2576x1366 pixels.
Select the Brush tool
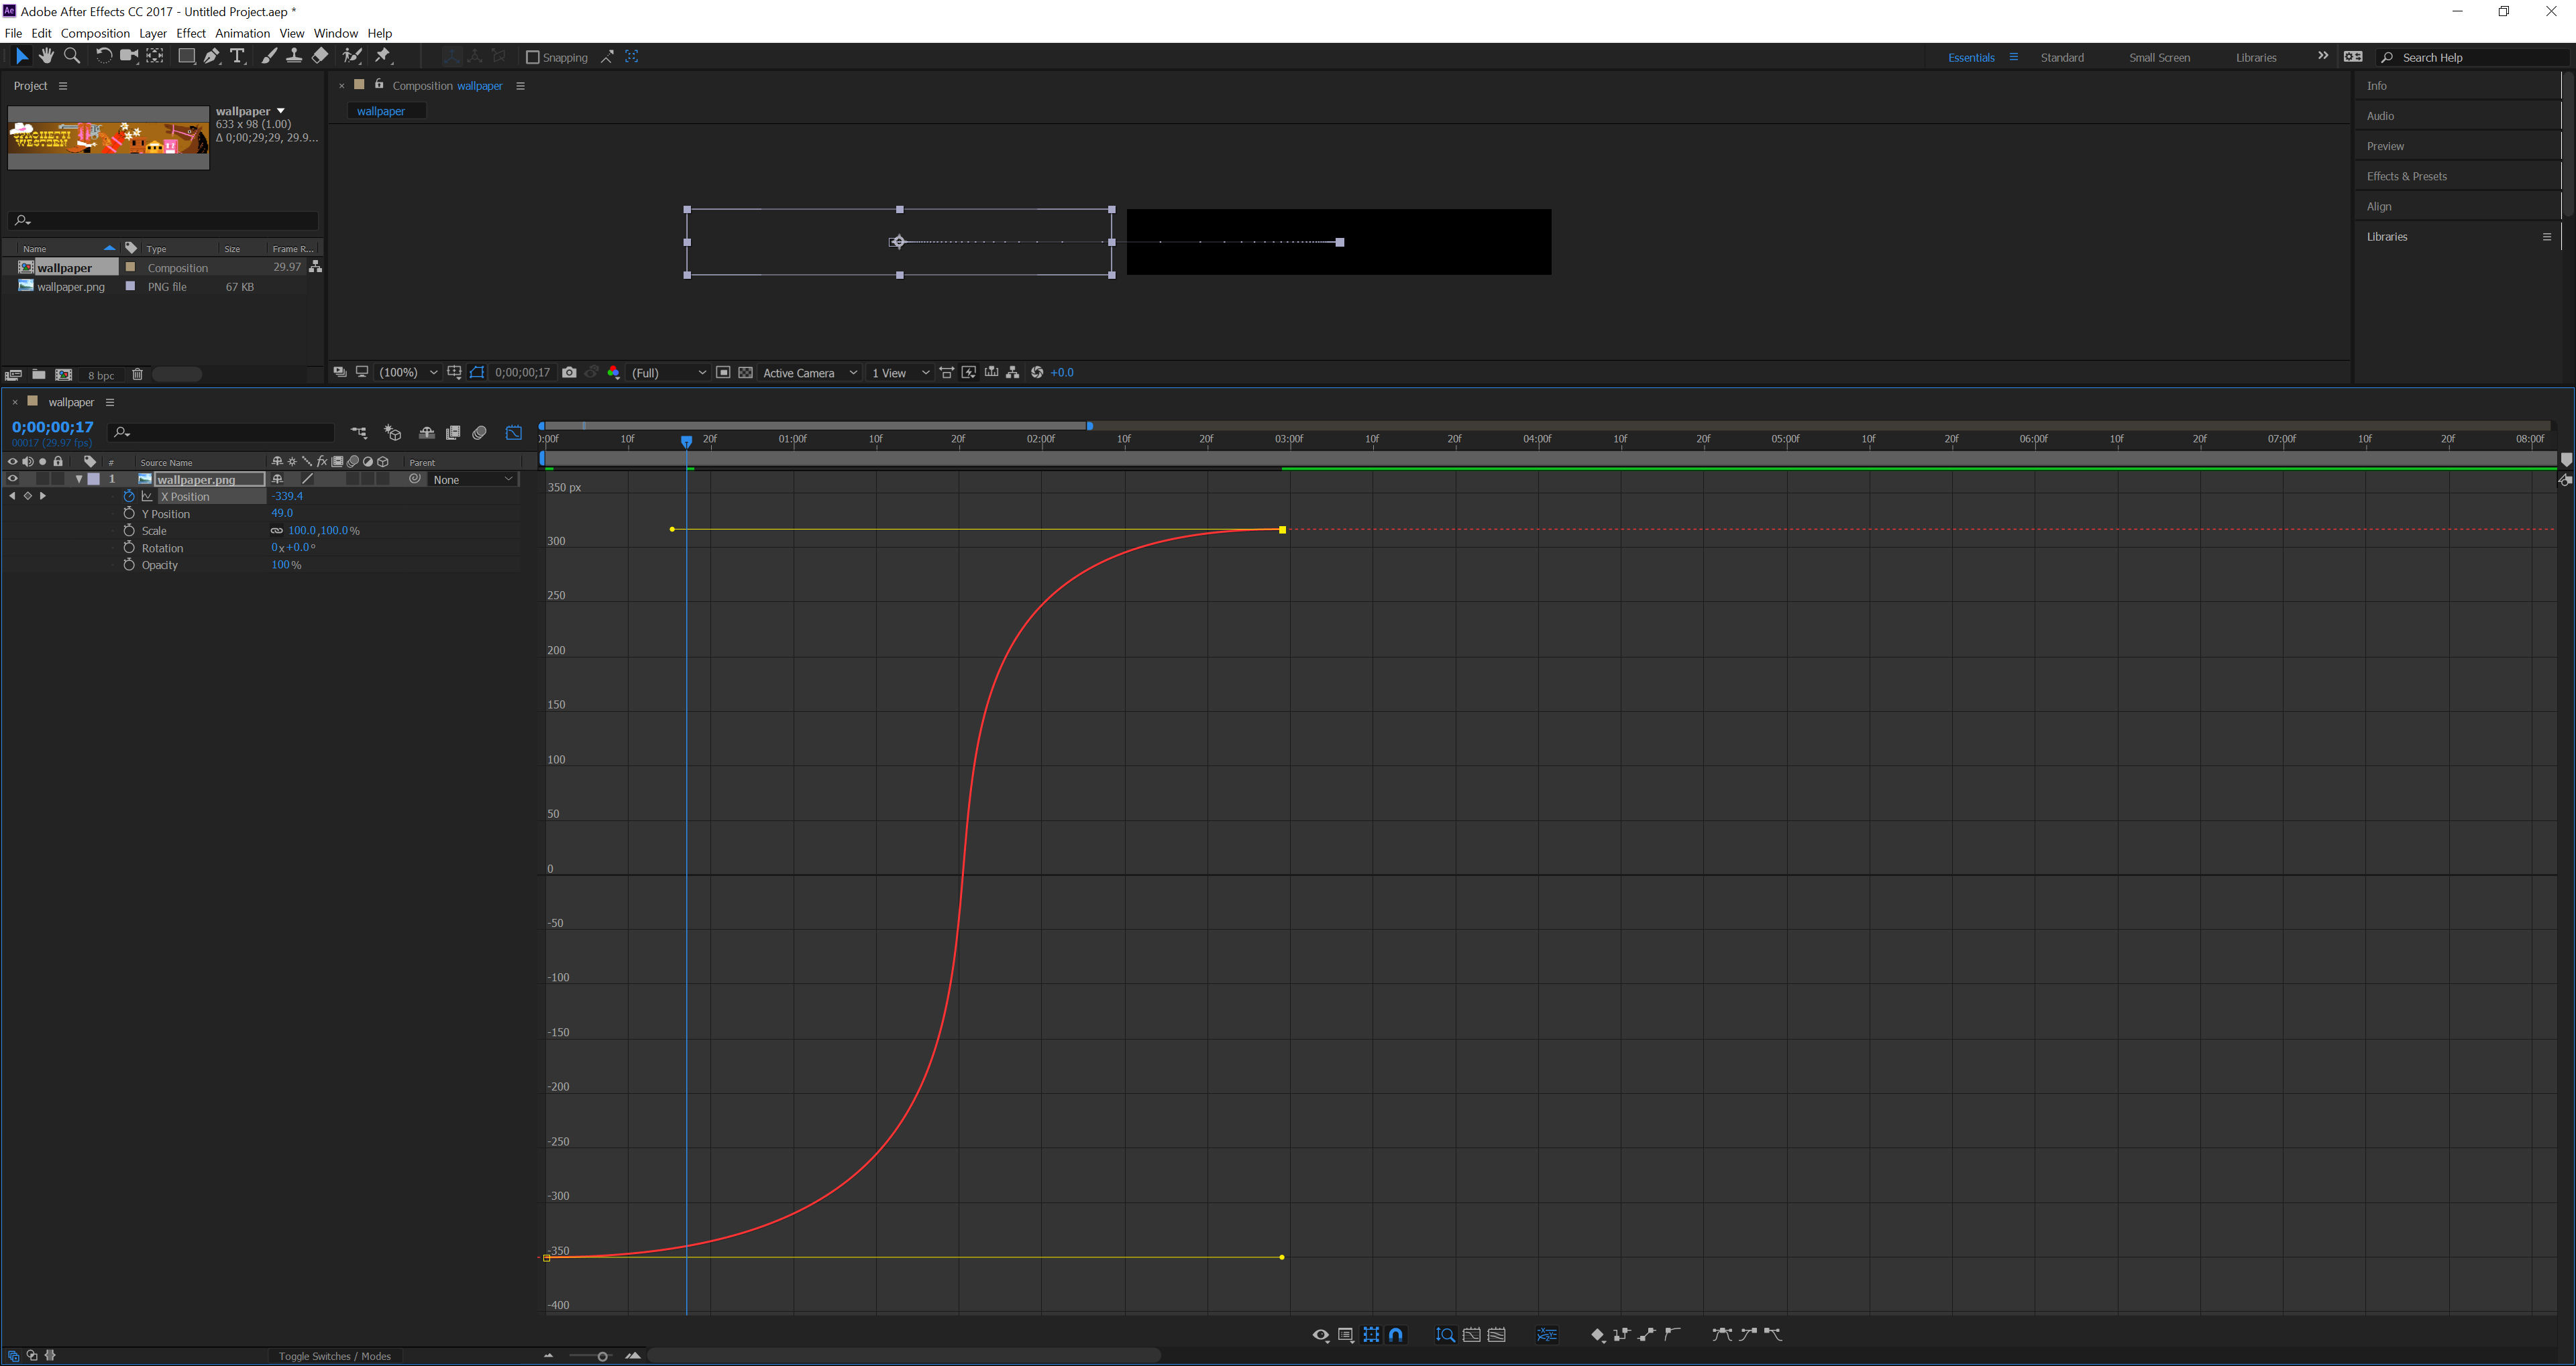tap(269, 56)
